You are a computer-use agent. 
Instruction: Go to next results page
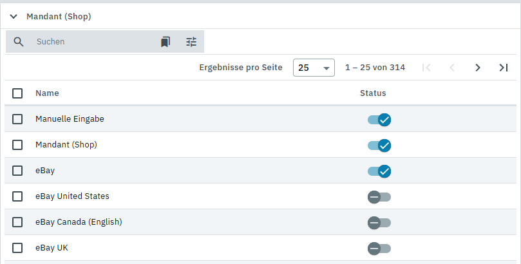[x=478, y=68]
